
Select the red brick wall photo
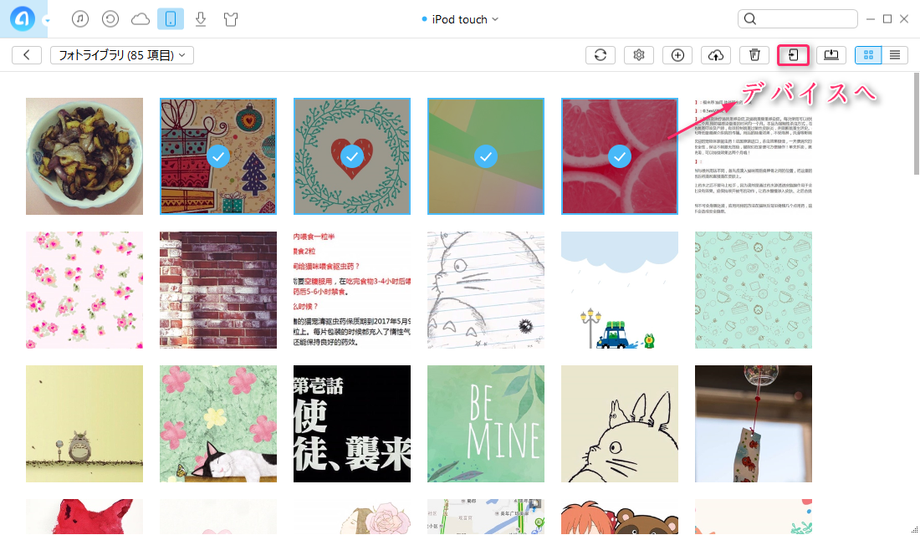(218, 290)
